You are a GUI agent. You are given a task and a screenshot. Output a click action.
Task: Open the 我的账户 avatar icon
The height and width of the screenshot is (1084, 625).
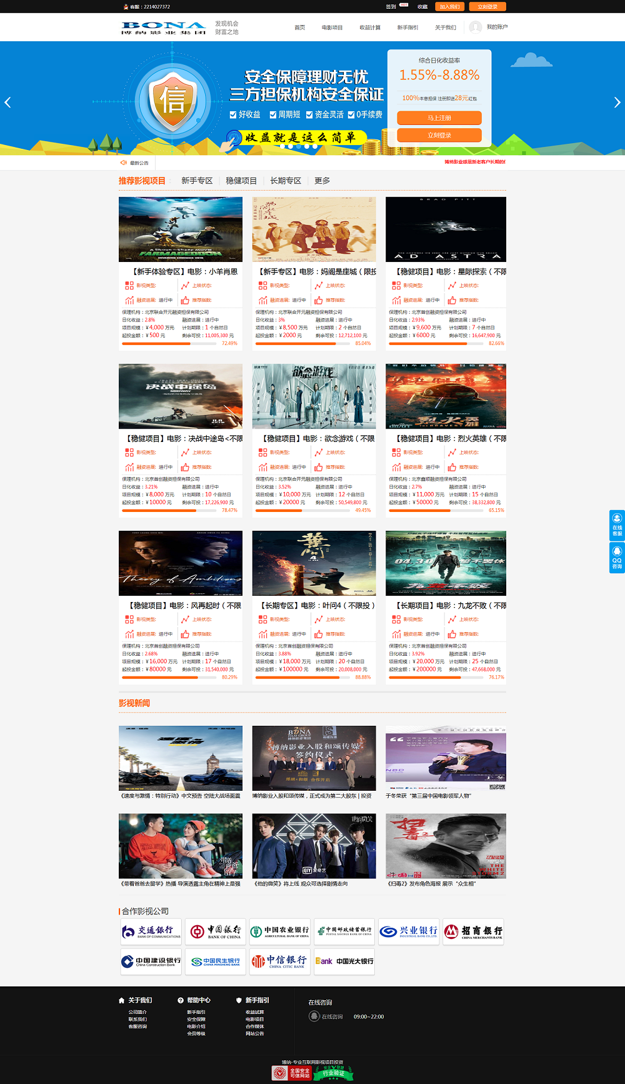tap(476, 27)
